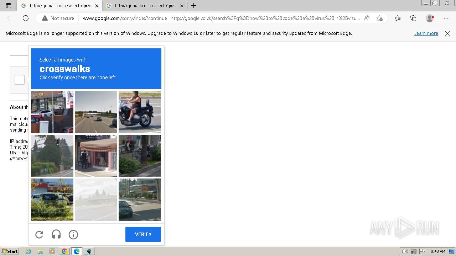Open File Explorer from taskbar

(x=40, y=251)
